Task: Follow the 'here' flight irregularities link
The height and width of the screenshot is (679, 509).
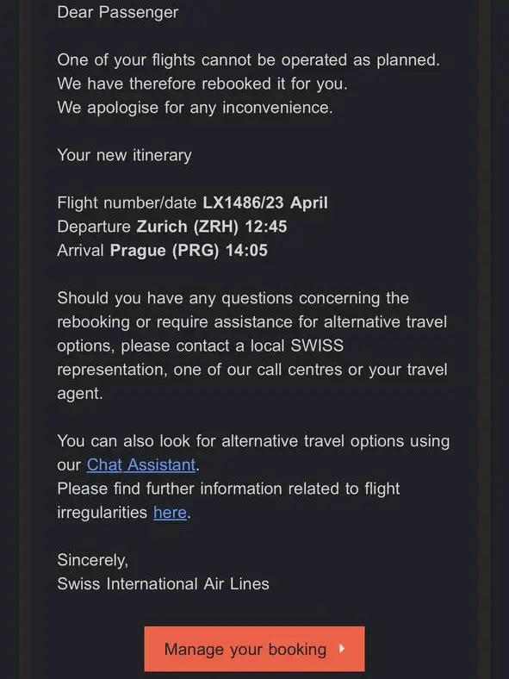Action: (x=170, y=513)
